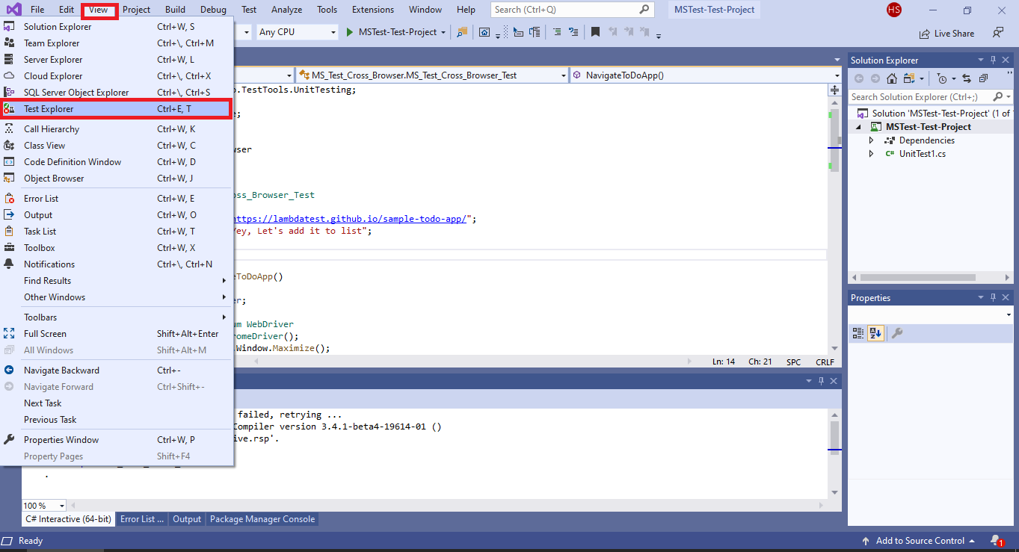The image size is (1019, 552).
Task: Open the sample-todo-app URL in code
Action: click(351, 219)
